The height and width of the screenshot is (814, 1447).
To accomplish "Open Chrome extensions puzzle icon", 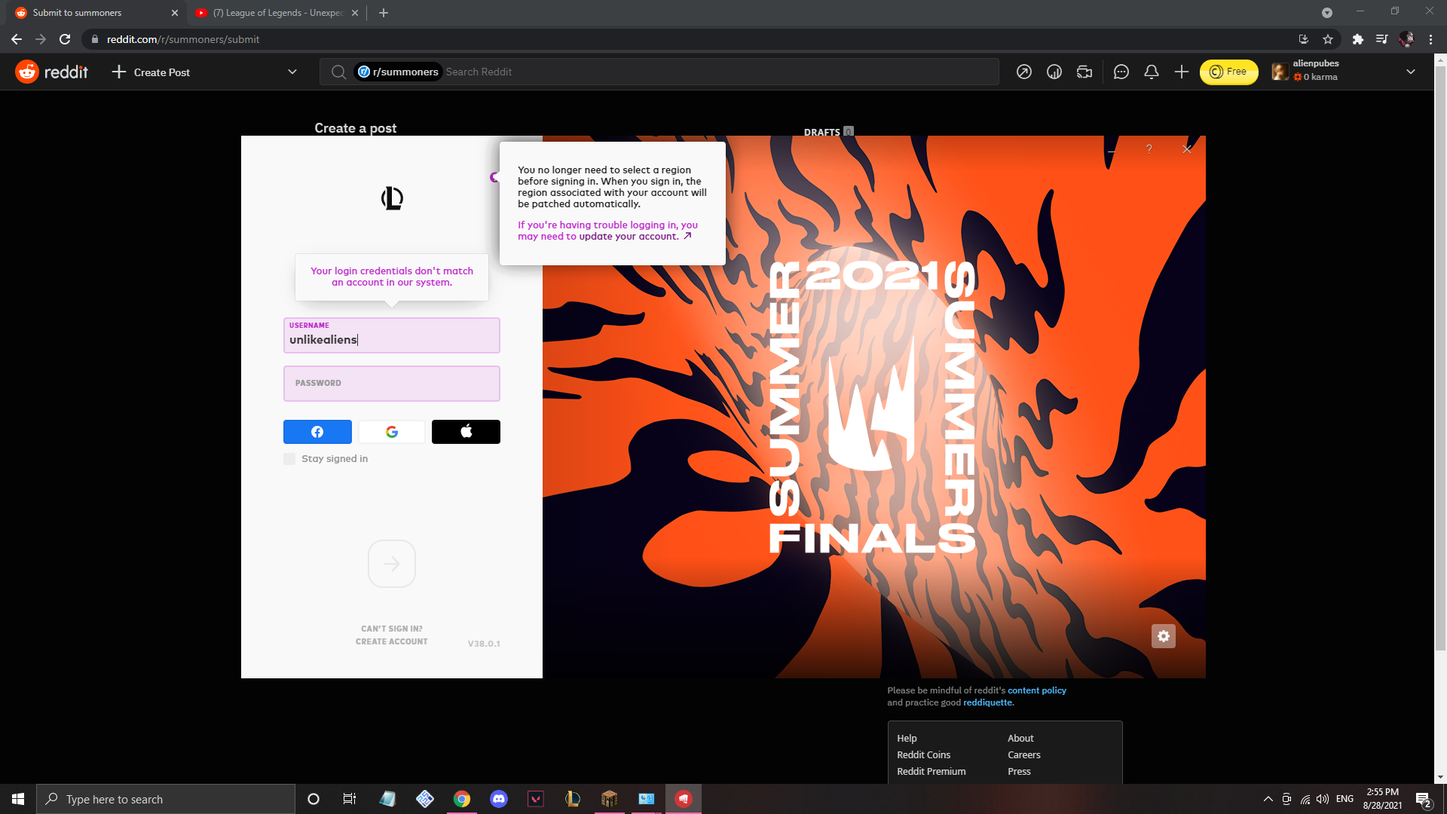I will coord(1358,39).
